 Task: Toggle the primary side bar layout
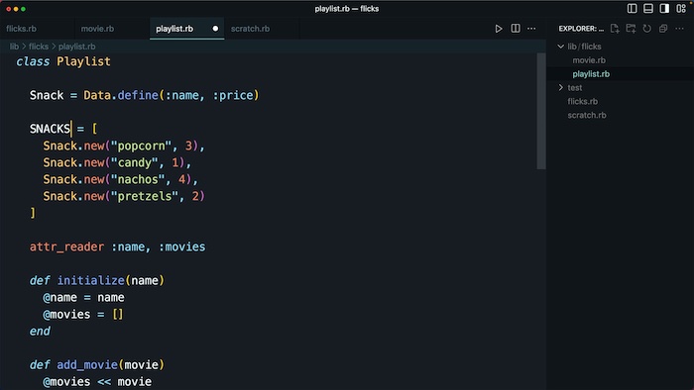click(x=633, y=9)
